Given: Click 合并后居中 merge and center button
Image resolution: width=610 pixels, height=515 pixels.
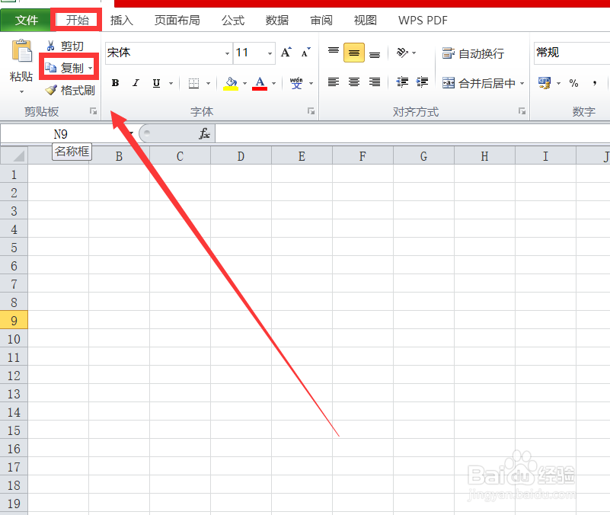Looking at the screenshot, I should pos(479,83).
